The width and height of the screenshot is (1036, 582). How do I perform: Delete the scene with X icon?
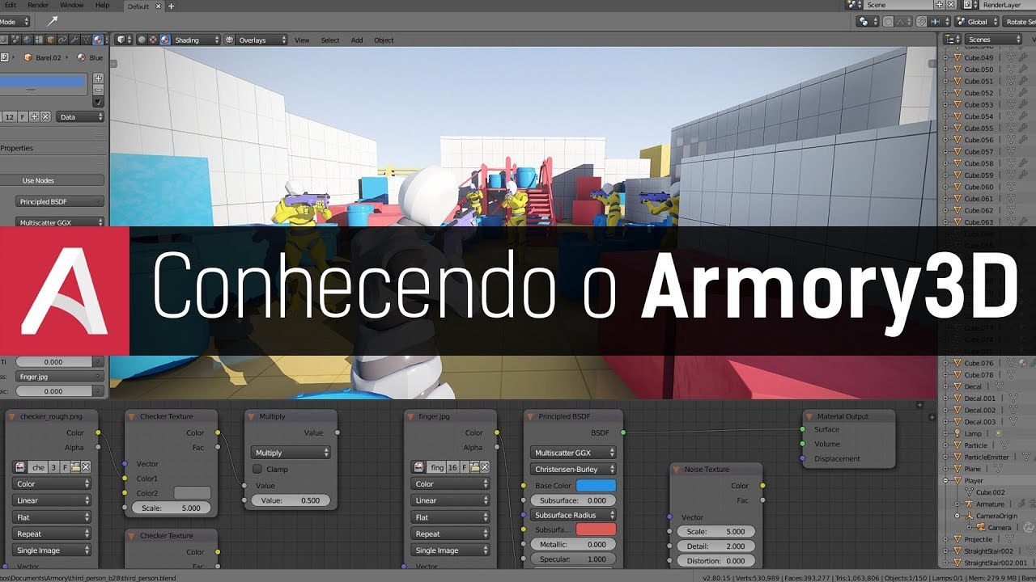pyautogui.click(x=951, y=5)
